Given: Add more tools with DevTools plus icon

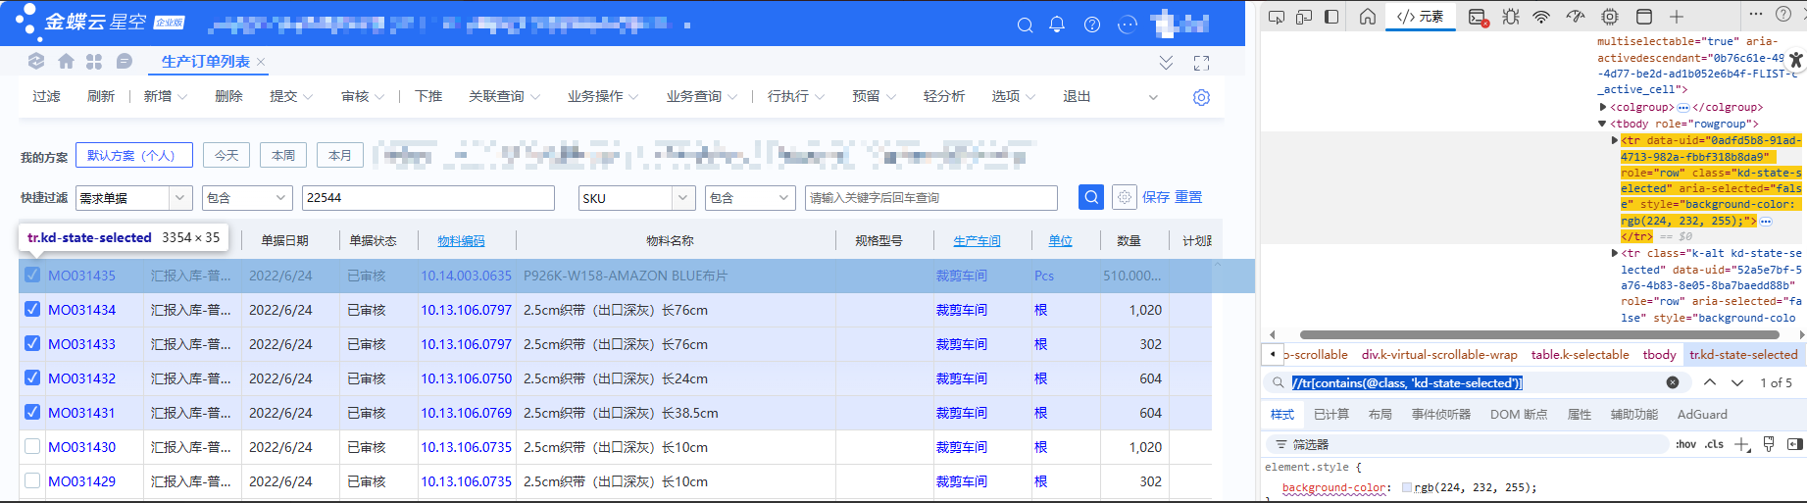Looking at the screenshot, I should (1677, 17).
